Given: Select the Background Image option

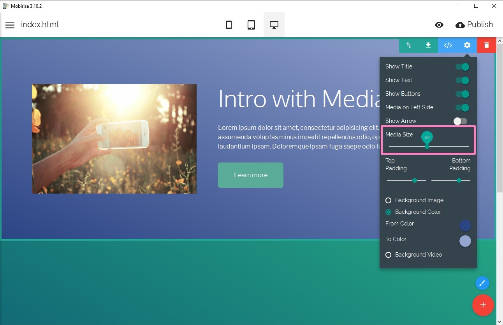Looking at the screenshot, I should click(x=388, y=200).
